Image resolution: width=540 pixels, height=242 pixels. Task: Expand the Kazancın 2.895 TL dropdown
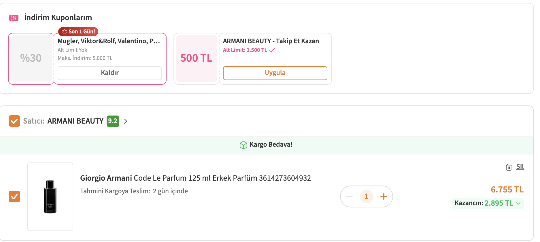pos(518,203)
